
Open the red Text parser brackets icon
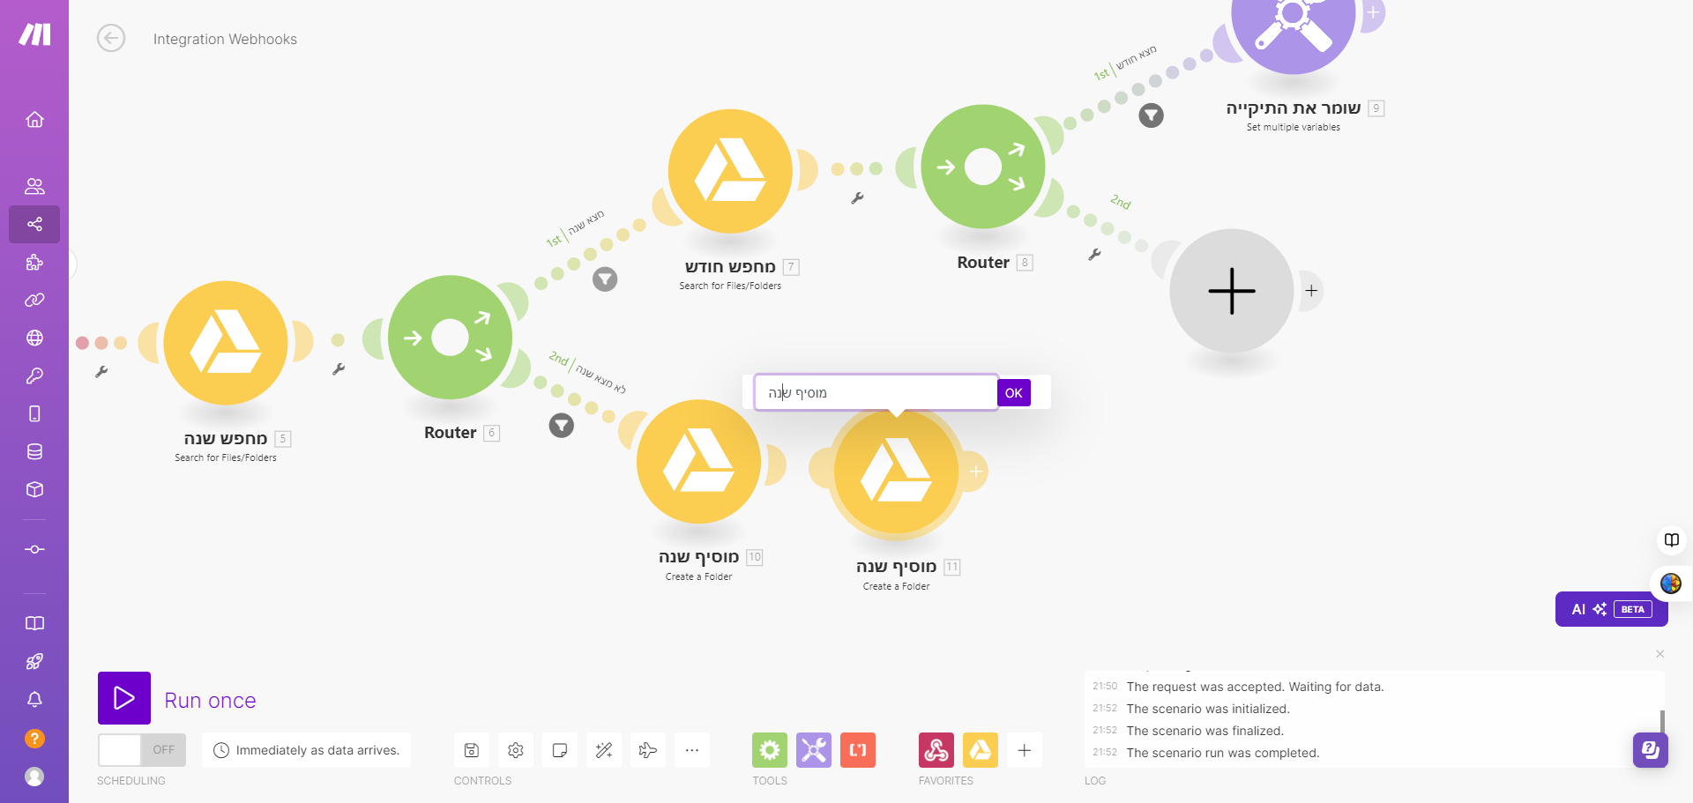(858, 750)
